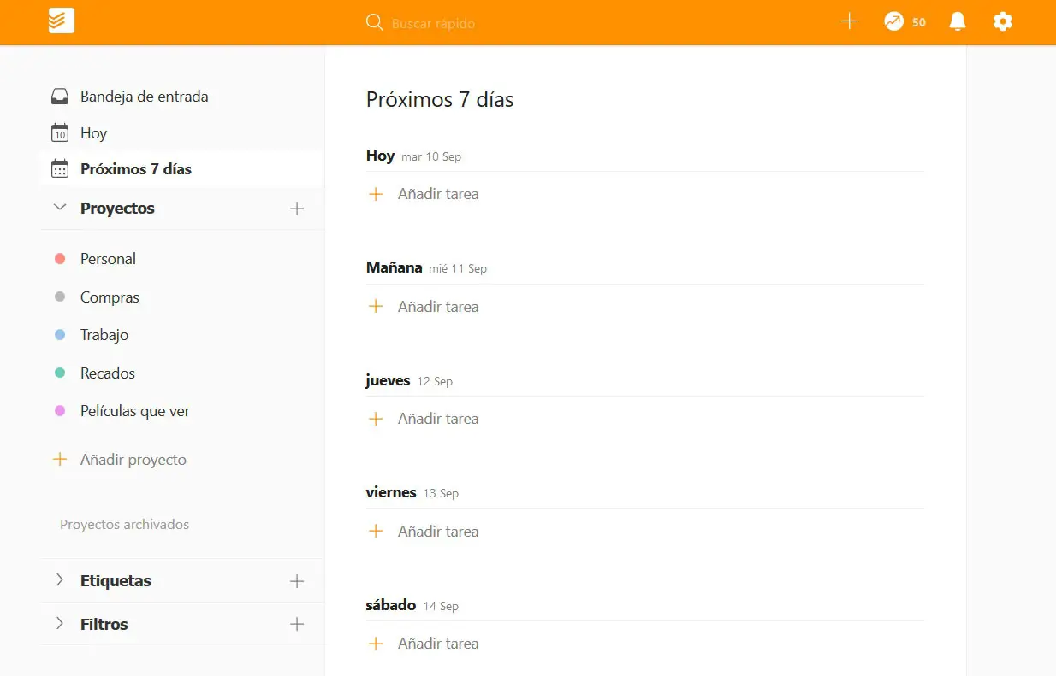Screen dimensions: 1056x676
Task: Add a new filter next to Filtros
Action: (297, 625)
